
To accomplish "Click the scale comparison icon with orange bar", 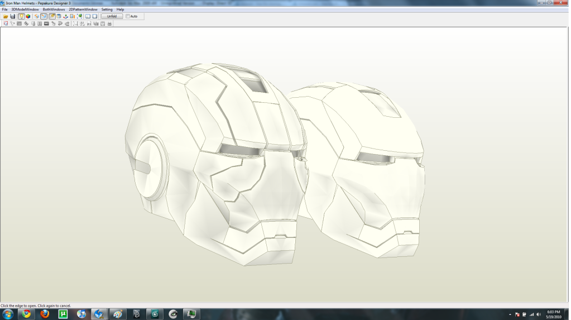I will tap(73, 16).
